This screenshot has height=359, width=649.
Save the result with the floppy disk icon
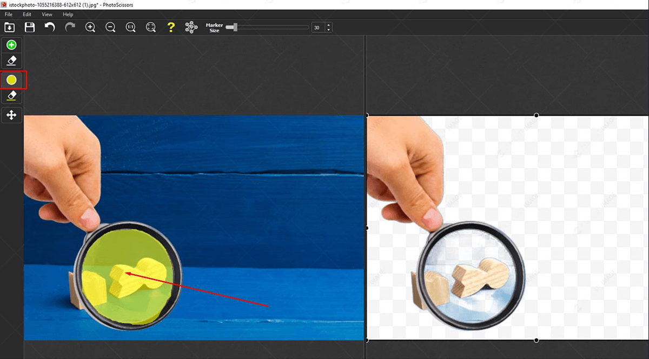(x=30, y=27)
